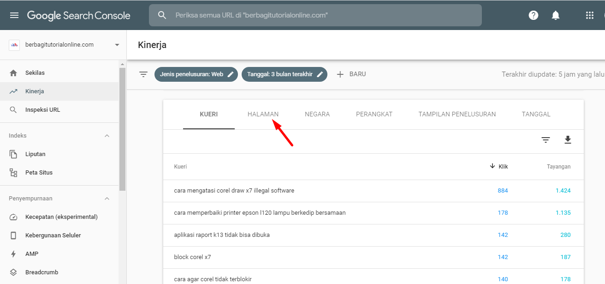The width and height of the screenshot is (605, 284).
Task: Click the Kebergunaan Seluler phone icon
Action: 13,236
